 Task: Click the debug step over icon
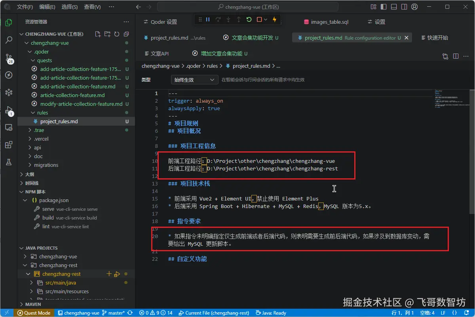218,19
